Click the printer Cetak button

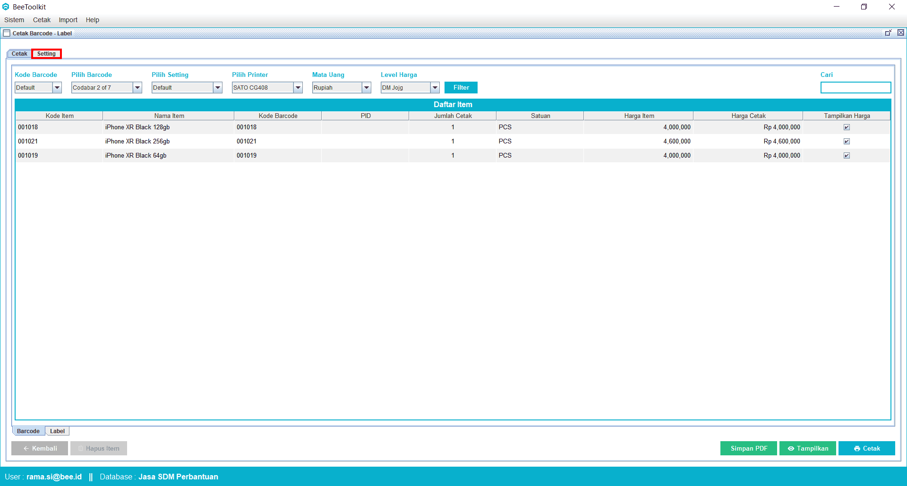pos(866,448)
